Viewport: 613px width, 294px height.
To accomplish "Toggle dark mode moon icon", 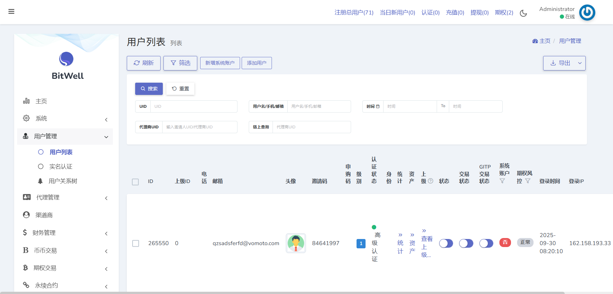I will click(x=524, y=13).
